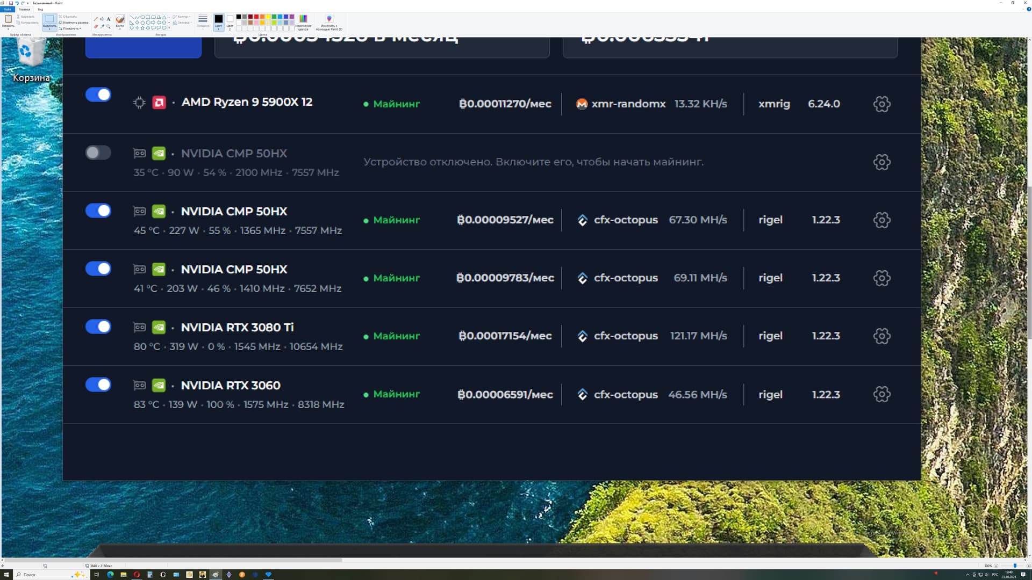The image size is (1032, 580).
Task: Open the Brushes dropdown
Action: pyautogui.click(x=120, y=28)
